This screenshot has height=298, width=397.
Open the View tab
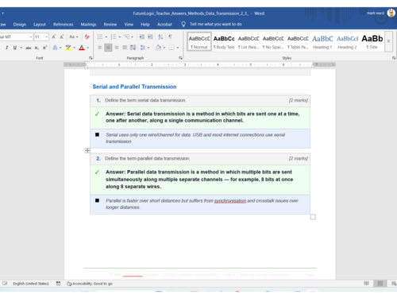[x=129, y=25]
